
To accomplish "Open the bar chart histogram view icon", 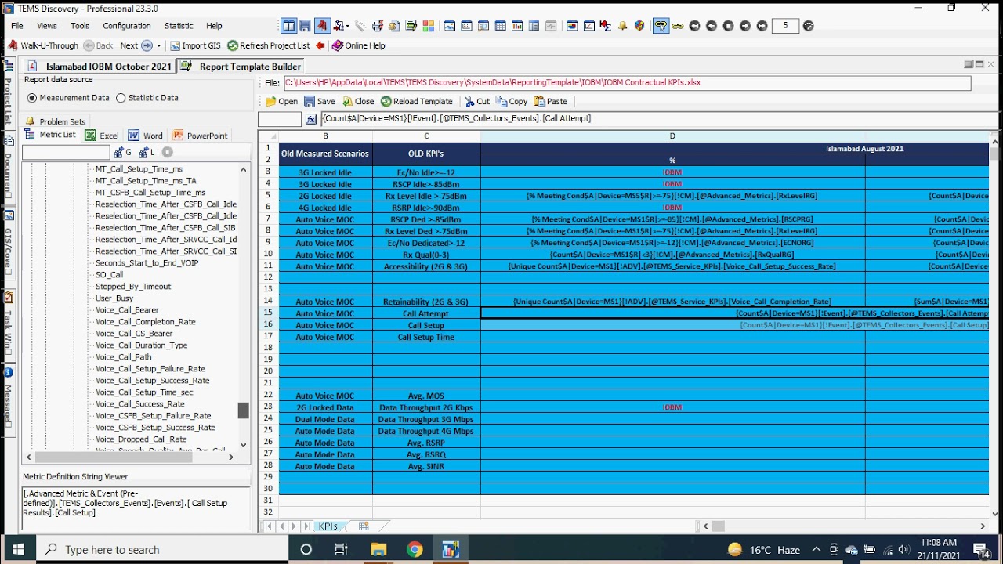I will point(517,26).
